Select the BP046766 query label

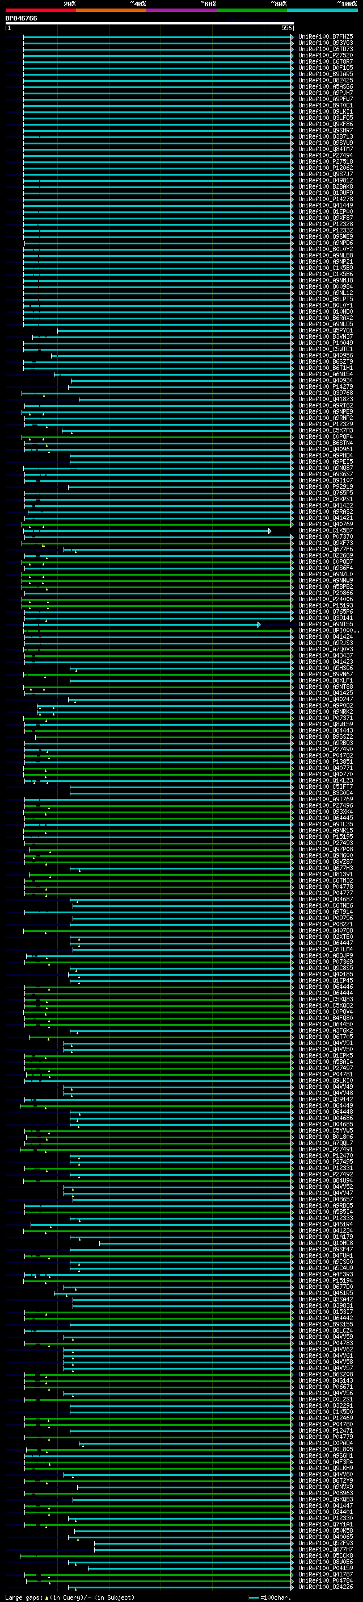point(21,18)
